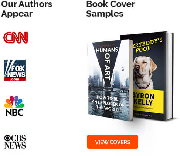
Task: Open the Fox News logo
Action: point(15,70)
